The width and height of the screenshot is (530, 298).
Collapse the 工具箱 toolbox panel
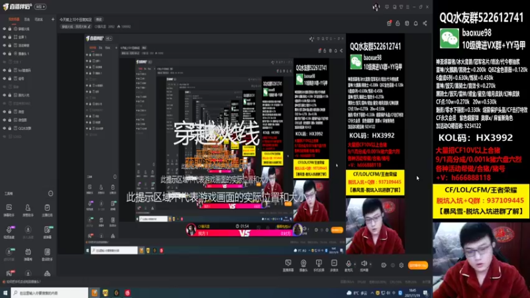(50, 193)
